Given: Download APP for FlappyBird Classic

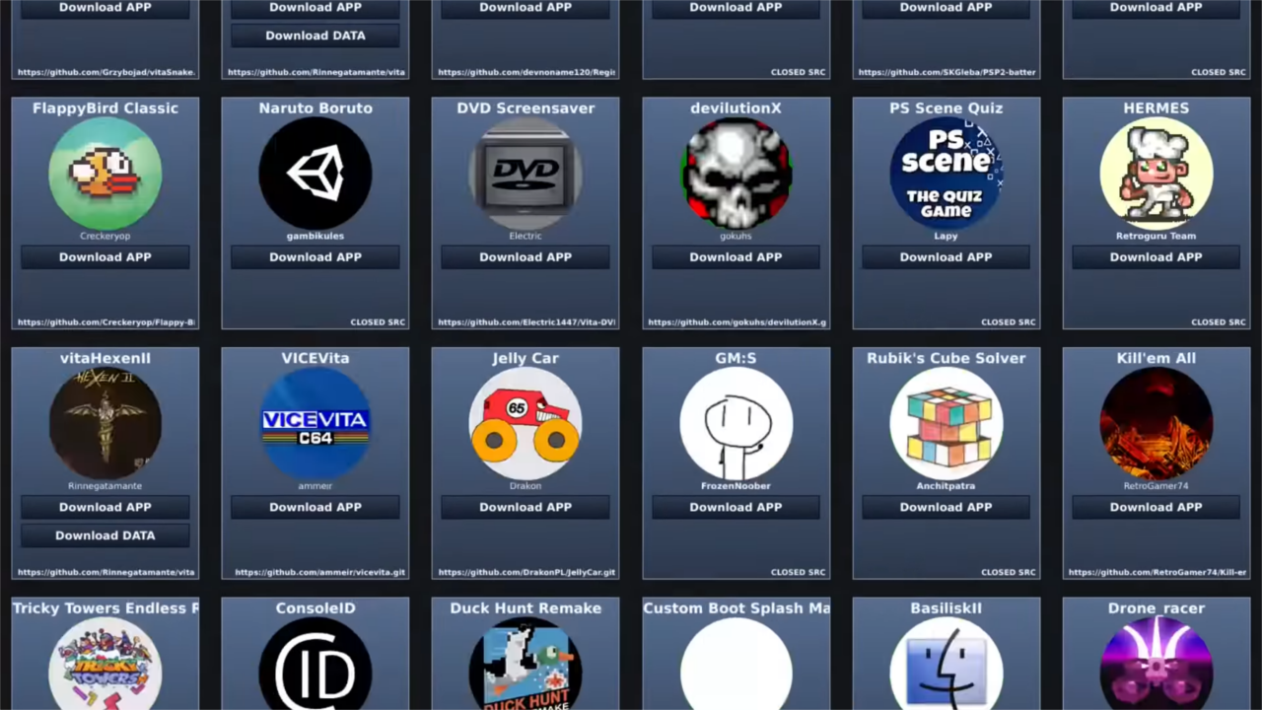Looking at the screenshot, I should point(105,257).
